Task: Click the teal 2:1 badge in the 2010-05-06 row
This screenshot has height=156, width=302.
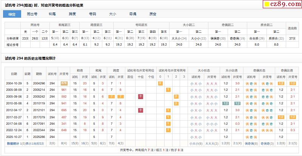Action: pos(237,103)
